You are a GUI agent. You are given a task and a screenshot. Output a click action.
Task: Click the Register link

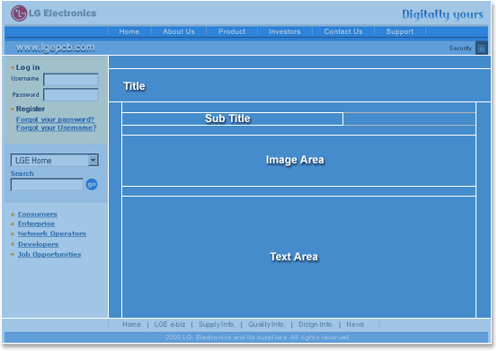pyautogui.click(x=31, y=109)
